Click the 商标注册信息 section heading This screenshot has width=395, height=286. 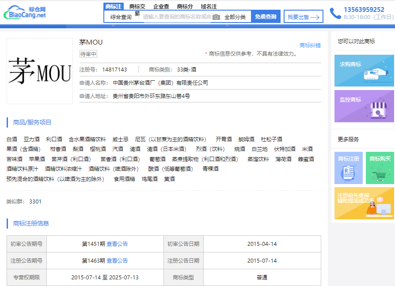click(x=31, y=223)
